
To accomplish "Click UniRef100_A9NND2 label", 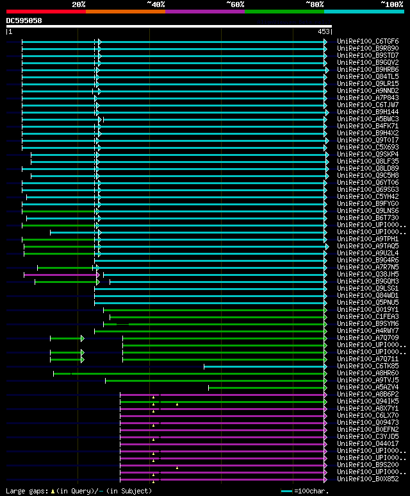I will [368, 90].
